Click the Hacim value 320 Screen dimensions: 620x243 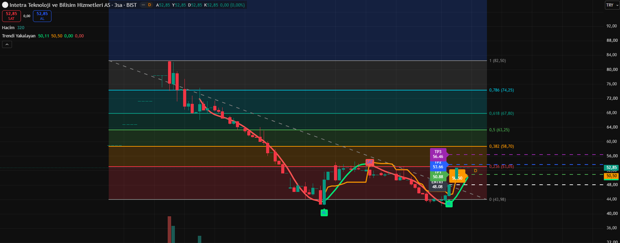(20, 27)
